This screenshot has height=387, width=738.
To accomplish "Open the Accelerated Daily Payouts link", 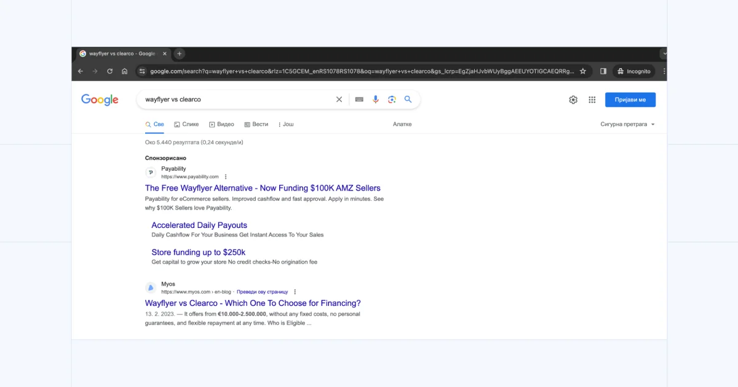I will [x=199, y=225].
